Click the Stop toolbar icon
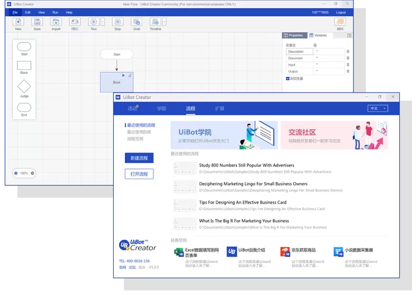Screen dimensions: 412x291 click(x=117, y=22)
